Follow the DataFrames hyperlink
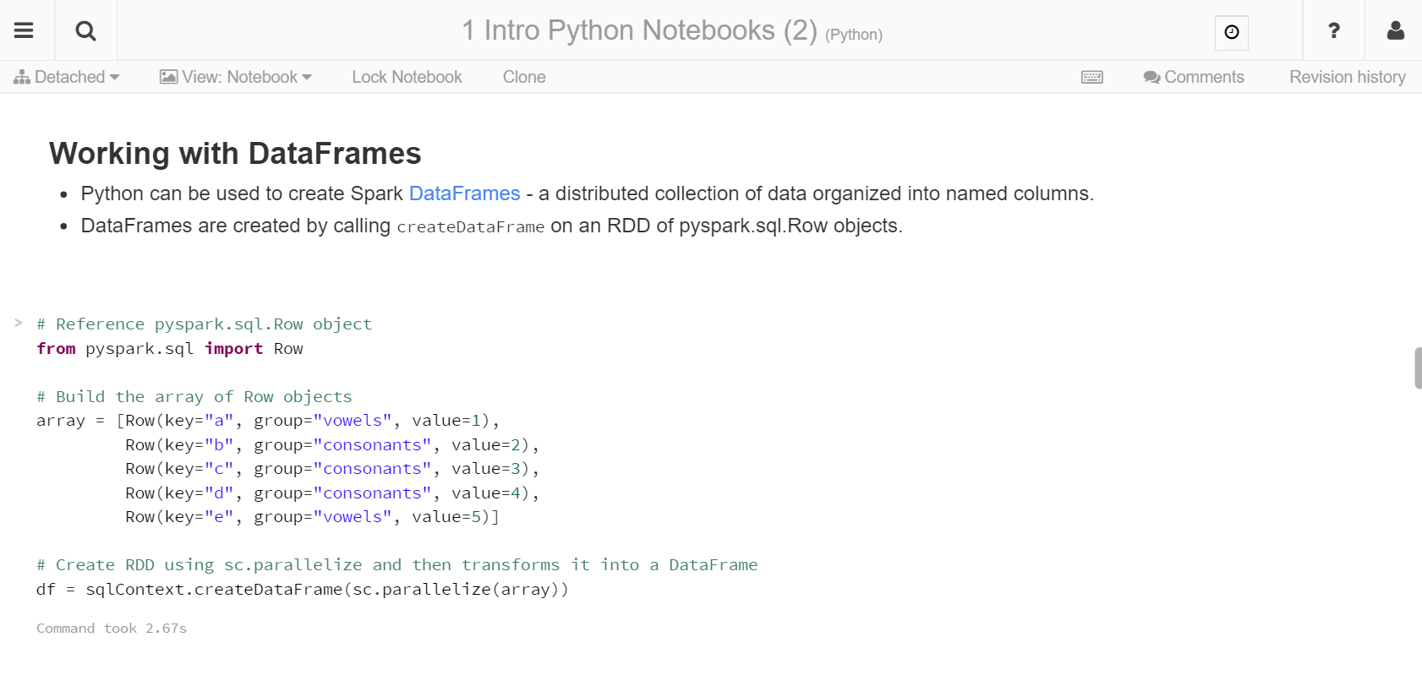1422x697 pixels. pos(464,193)
